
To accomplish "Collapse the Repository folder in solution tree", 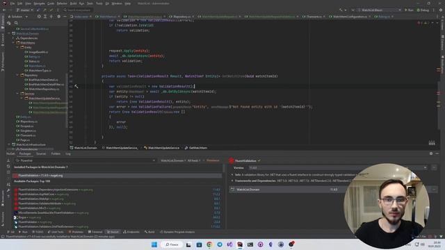I will pos(17,75).
